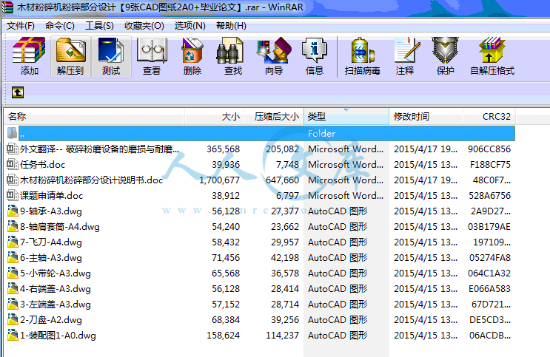Click the Extract To (解压到) icon
This screenshot has height=357, width=550.
(70, 50)
